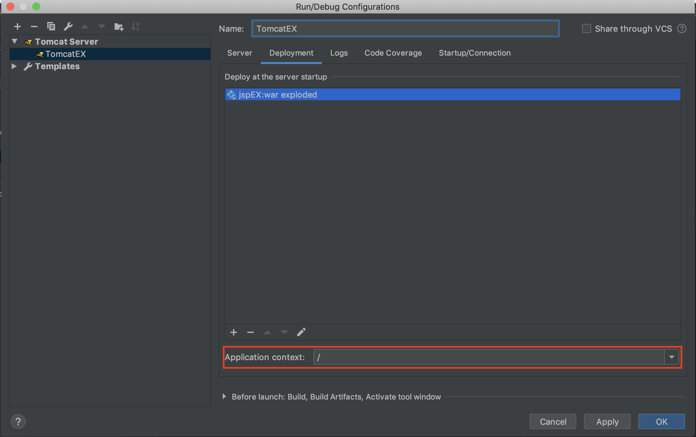Add a deployment artifact with the plus icon
Image resolution: width=696 pixels, height=437 pixels.
[234, 332]
